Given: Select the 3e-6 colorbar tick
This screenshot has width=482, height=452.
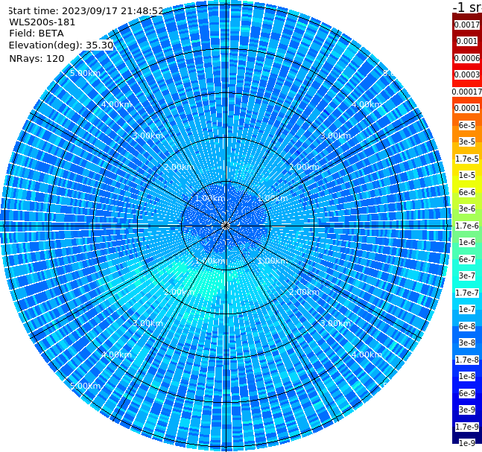Looking at the screenshot, I should pyautogui.click(x=467, y=209).
